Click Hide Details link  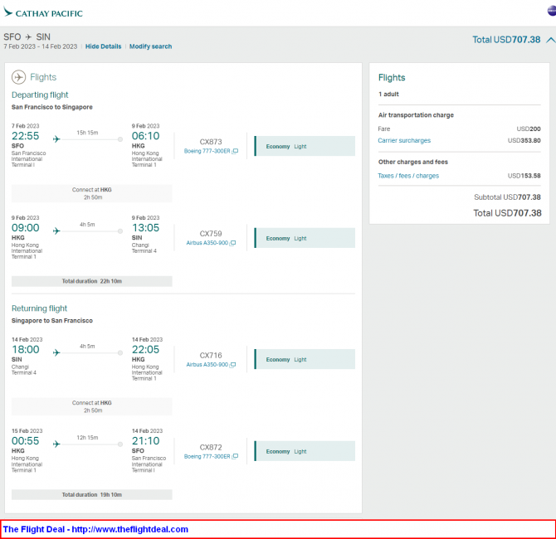point(103,46)
